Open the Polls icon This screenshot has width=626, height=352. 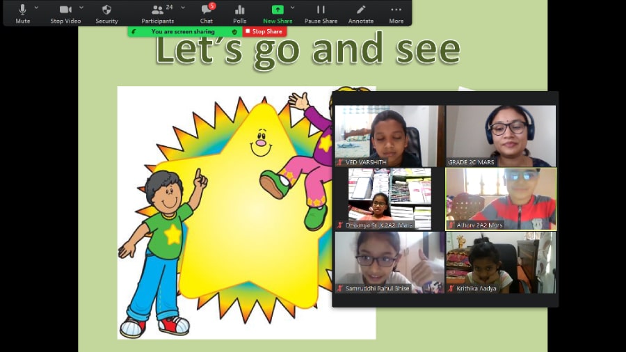click(x=240, y=13)
